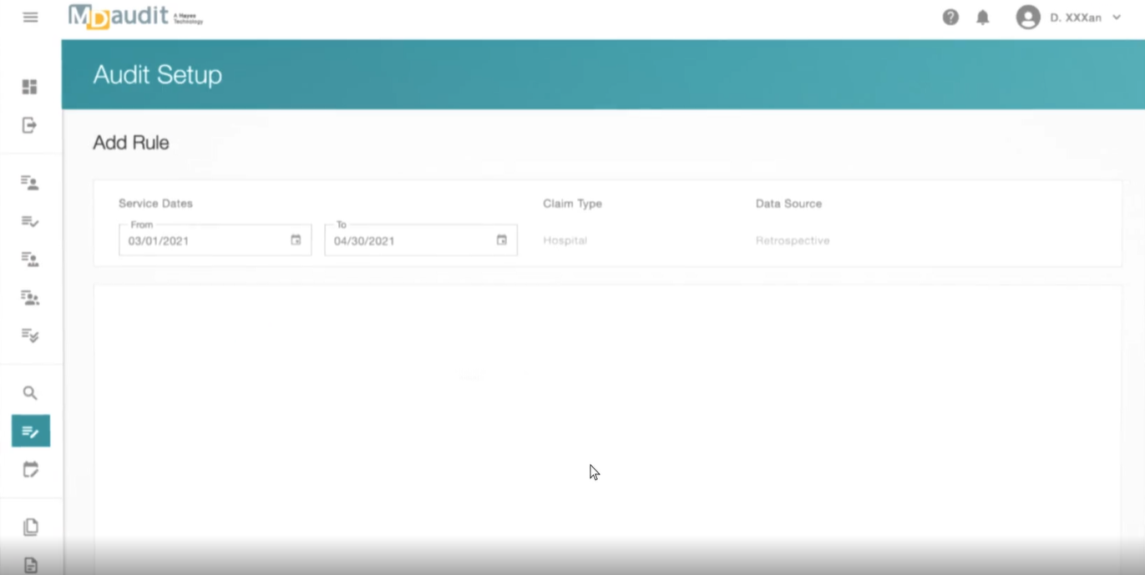Open the highlighted Audit Setup sidebar icon

coord(30,431)
